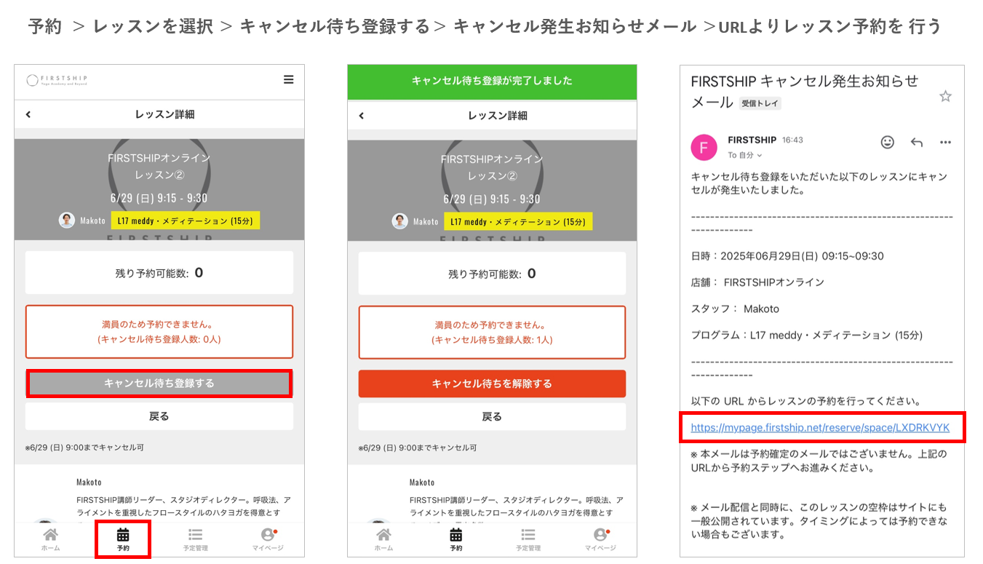Open マイページ profile icon in middle phone bar
Viewport: 983px width, 564px height.
tap(600, 539)
